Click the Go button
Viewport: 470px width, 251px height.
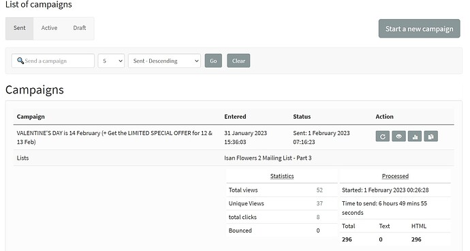pos(213,61)
